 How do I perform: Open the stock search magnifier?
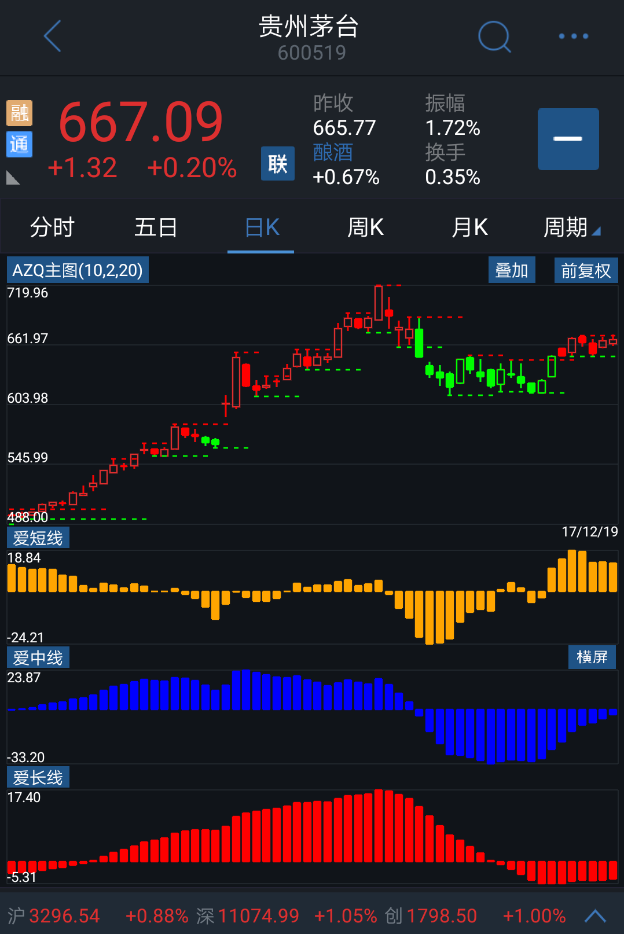pos(494,36)
